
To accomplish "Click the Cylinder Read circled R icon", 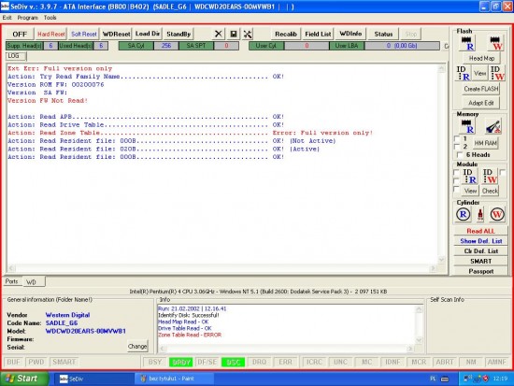I will 463,214.
